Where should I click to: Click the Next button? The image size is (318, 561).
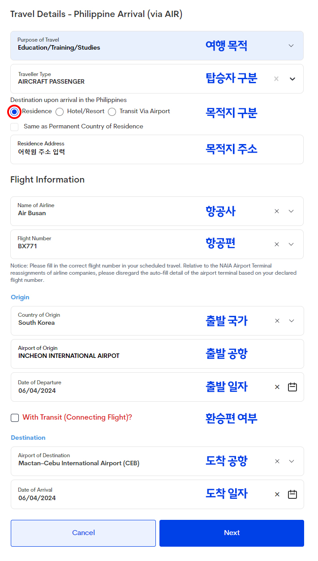(x=232, y=533)
